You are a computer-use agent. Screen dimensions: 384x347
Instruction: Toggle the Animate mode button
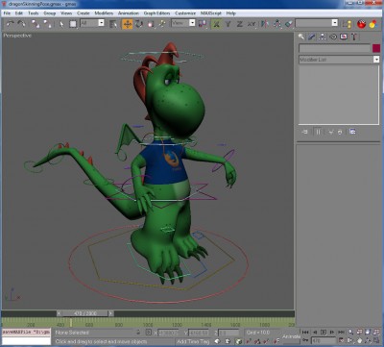291,336
